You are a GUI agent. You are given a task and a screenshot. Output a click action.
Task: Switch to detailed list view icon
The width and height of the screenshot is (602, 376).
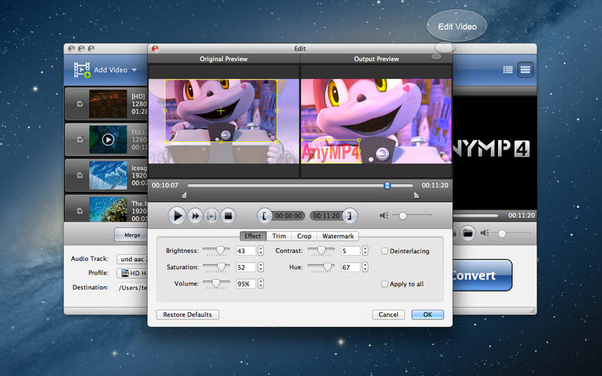[508, 70]
